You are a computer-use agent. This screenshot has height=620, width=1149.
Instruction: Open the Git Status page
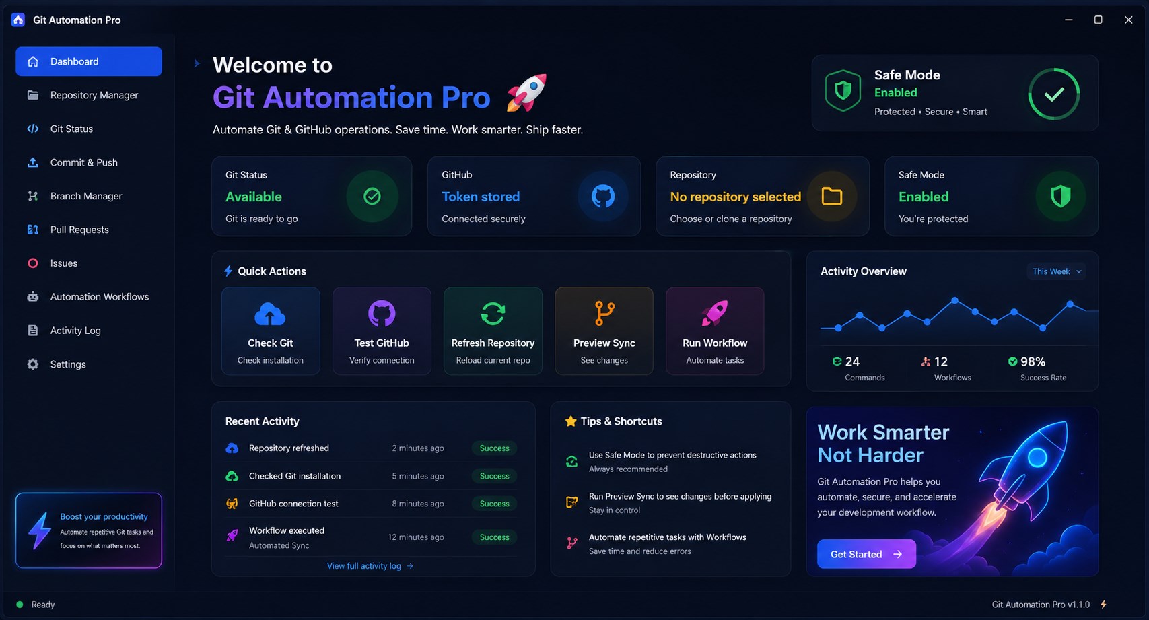(89, 129)
